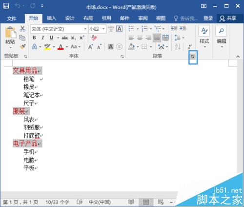Screen dimensions: 244x207
Task: Apply numbered list
Action: click(x=144, y=29)
